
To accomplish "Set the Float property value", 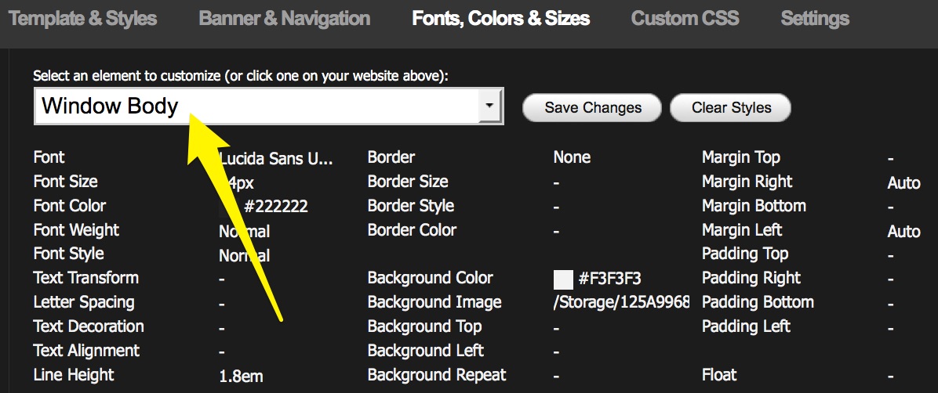I will tap(891, 376).
